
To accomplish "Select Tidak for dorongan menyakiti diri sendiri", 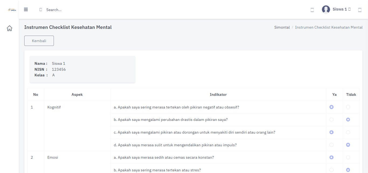I will (348, 132).
